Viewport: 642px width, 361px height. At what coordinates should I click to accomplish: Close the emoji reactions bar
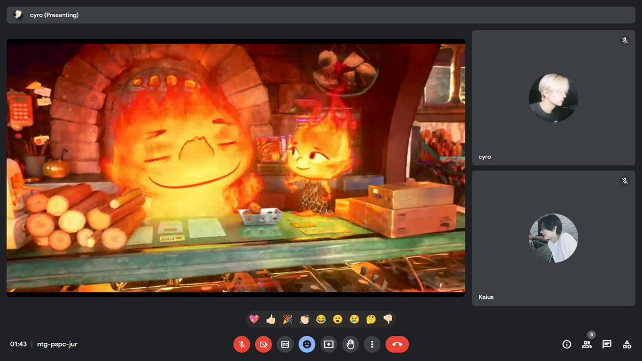(307, 344)
